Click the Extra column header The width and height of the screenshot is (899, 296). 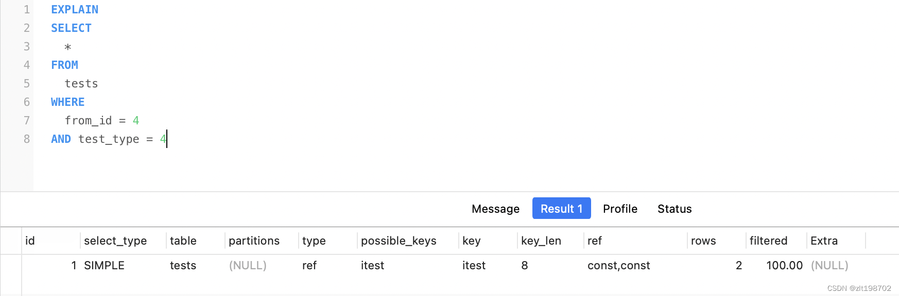tap(824, 240)
